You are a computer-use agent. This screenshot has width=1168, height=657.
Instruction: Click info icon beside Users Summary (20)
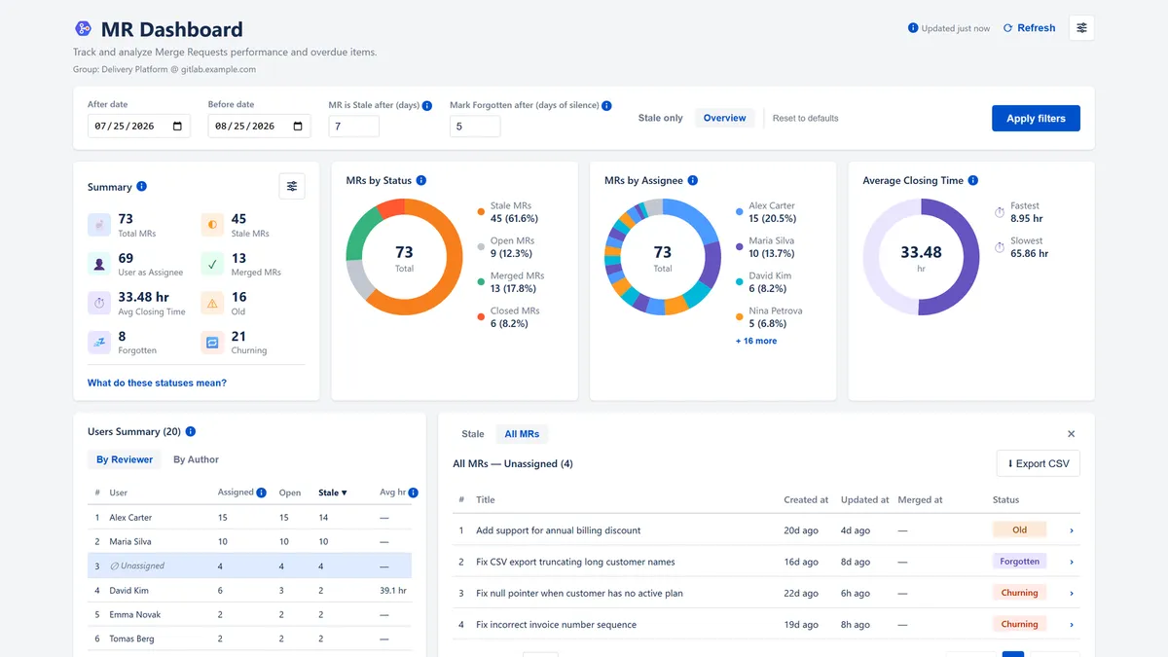pyautogui.click(x=191, y=431)
